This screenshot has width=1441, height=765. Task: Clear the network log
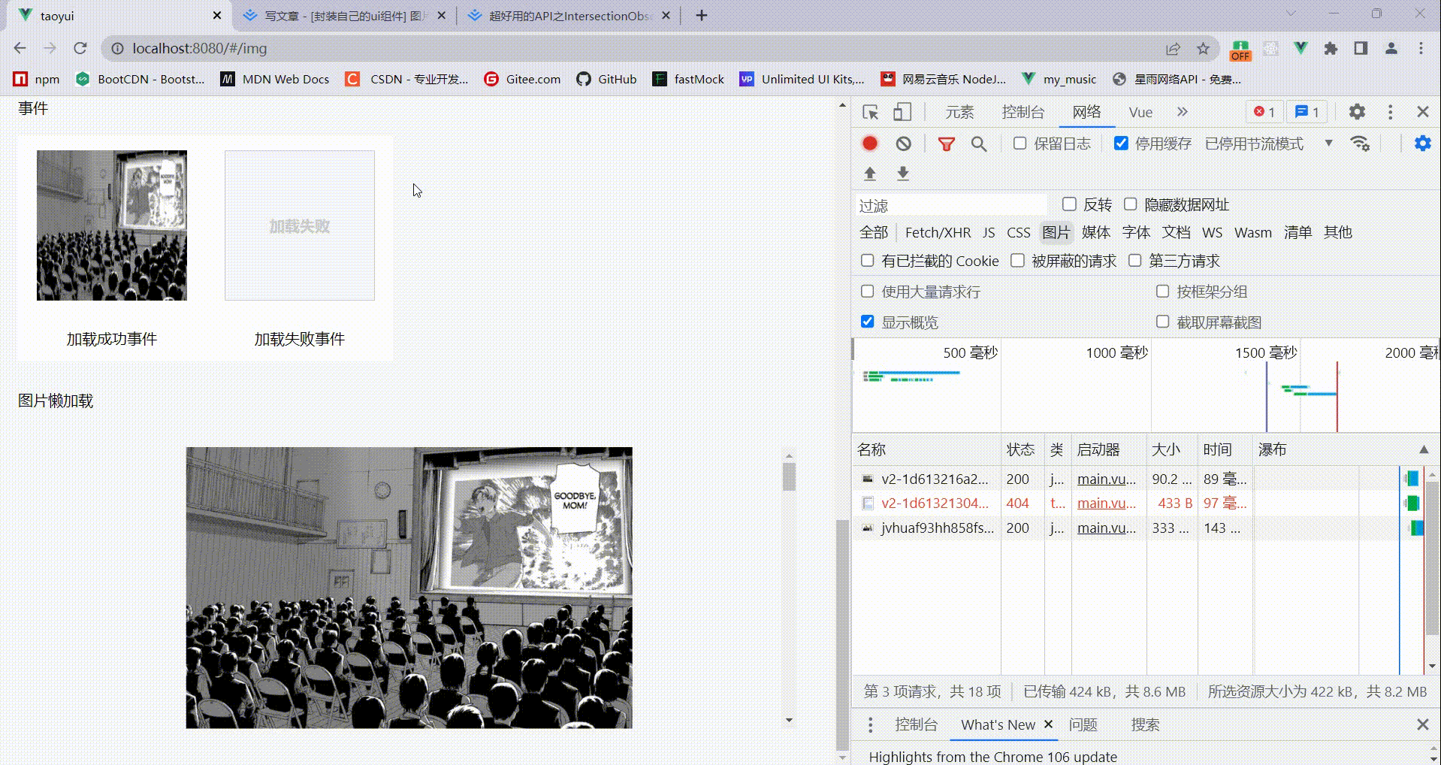pos(904,144)
